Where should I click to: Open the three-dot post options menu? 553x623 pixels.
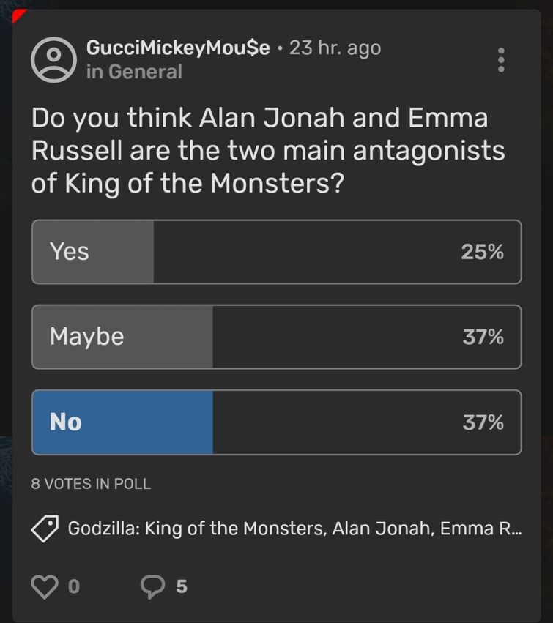coord(501,60)
